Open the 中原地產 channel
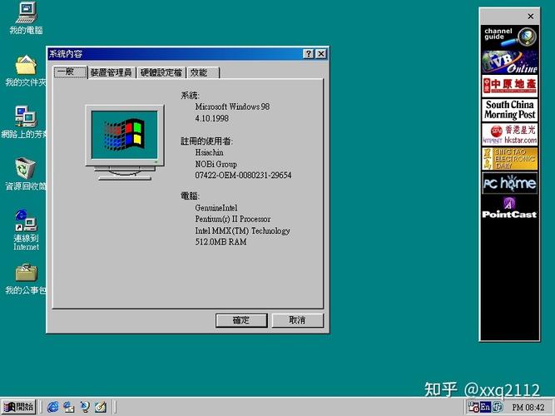The image size is (555, 416). (510, 86)
